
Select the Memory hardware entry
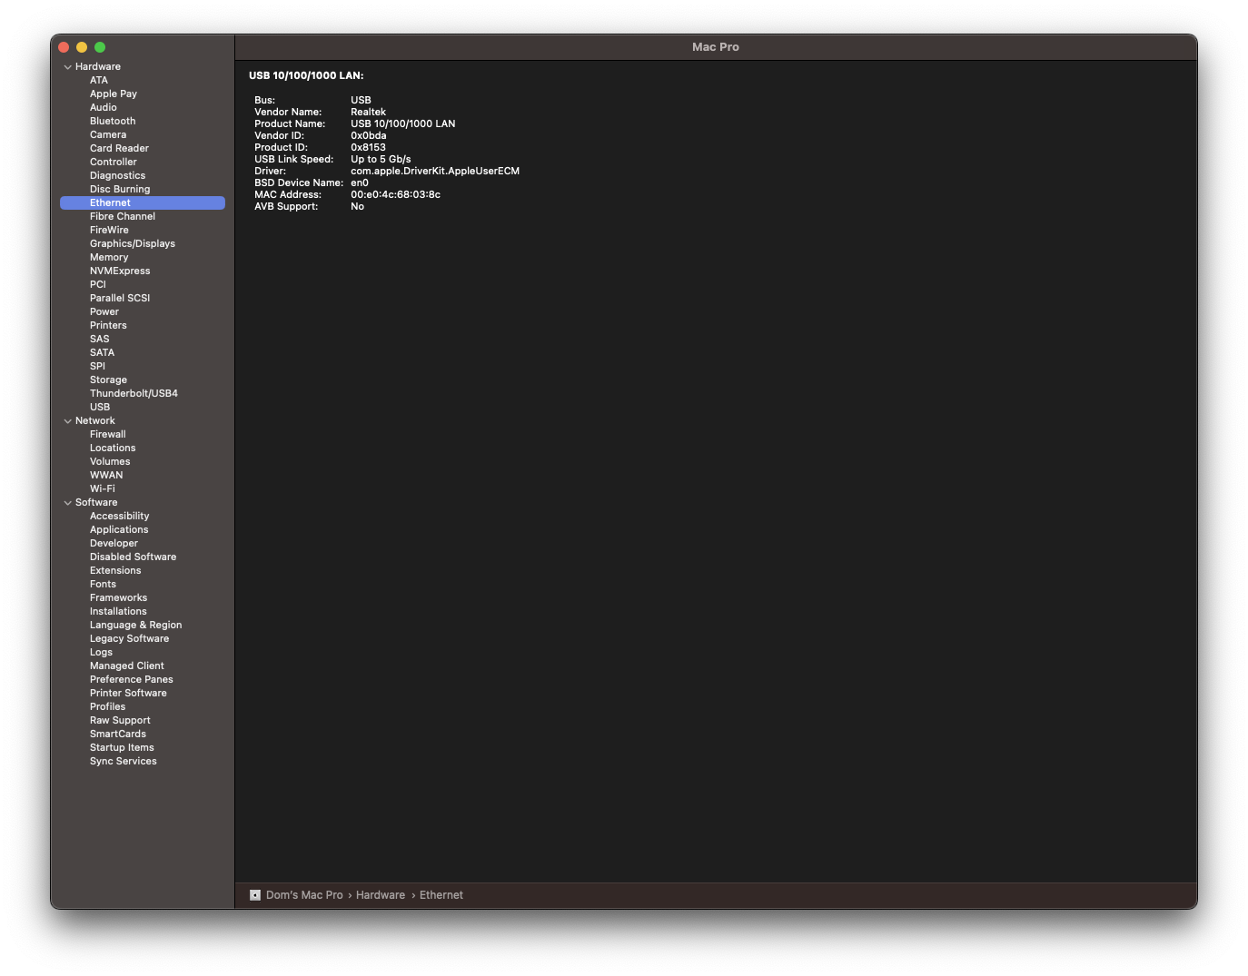click(109, 258)
